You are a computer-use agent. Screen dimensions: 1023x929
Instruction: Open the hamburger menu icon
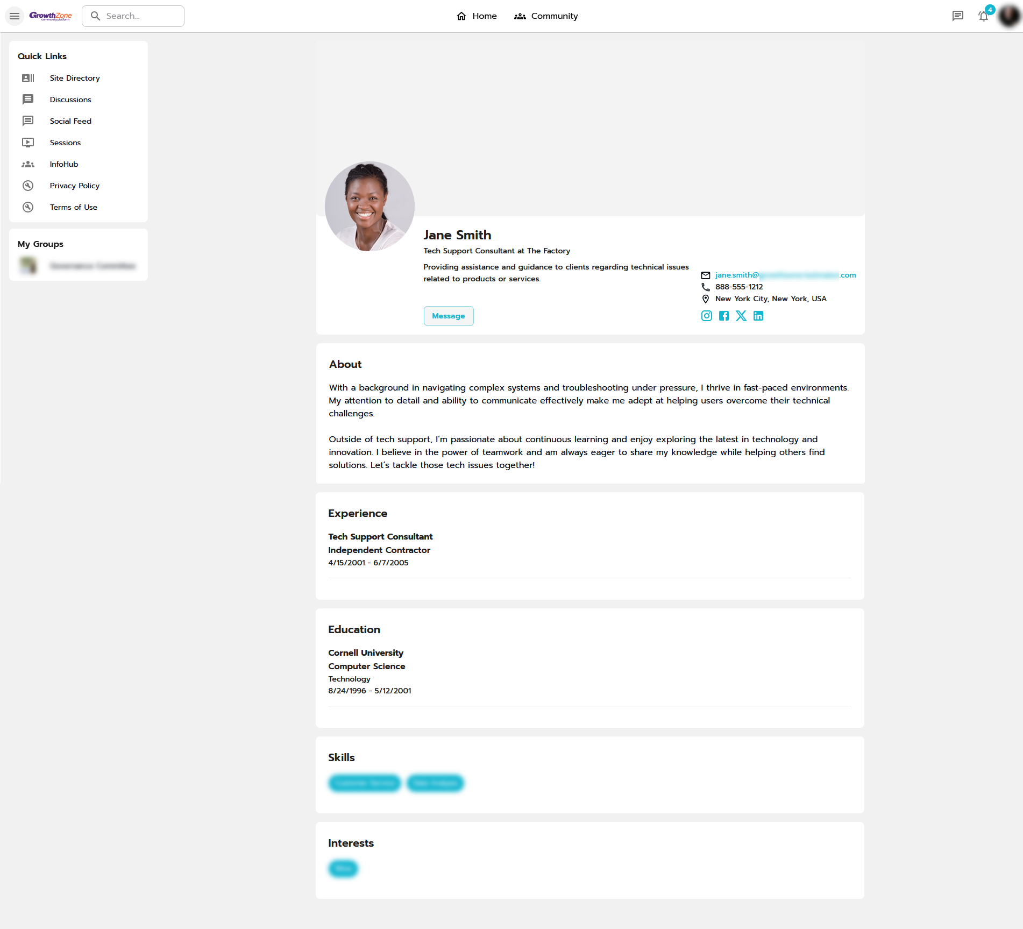(15, 16)
